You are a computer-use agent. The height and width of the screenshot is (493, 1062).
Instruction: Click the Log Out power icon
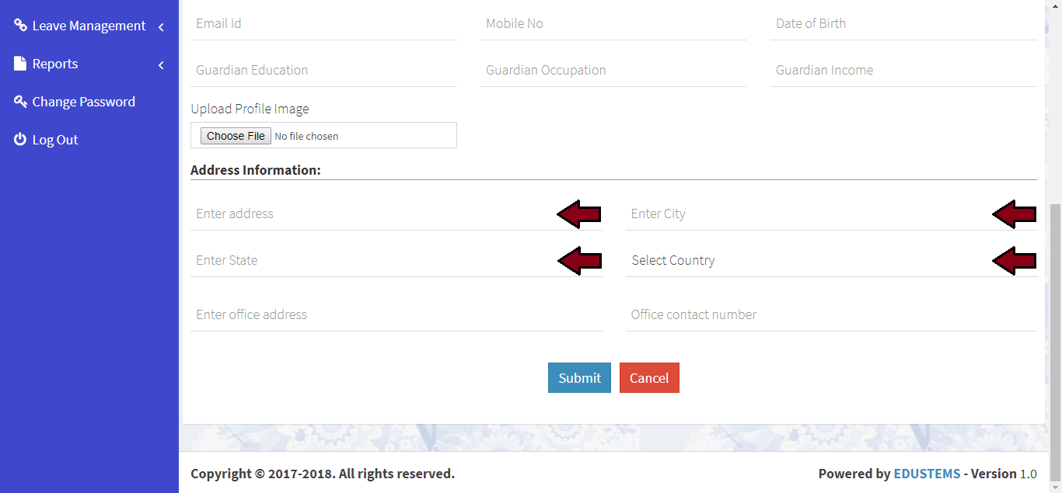point(20,140)
